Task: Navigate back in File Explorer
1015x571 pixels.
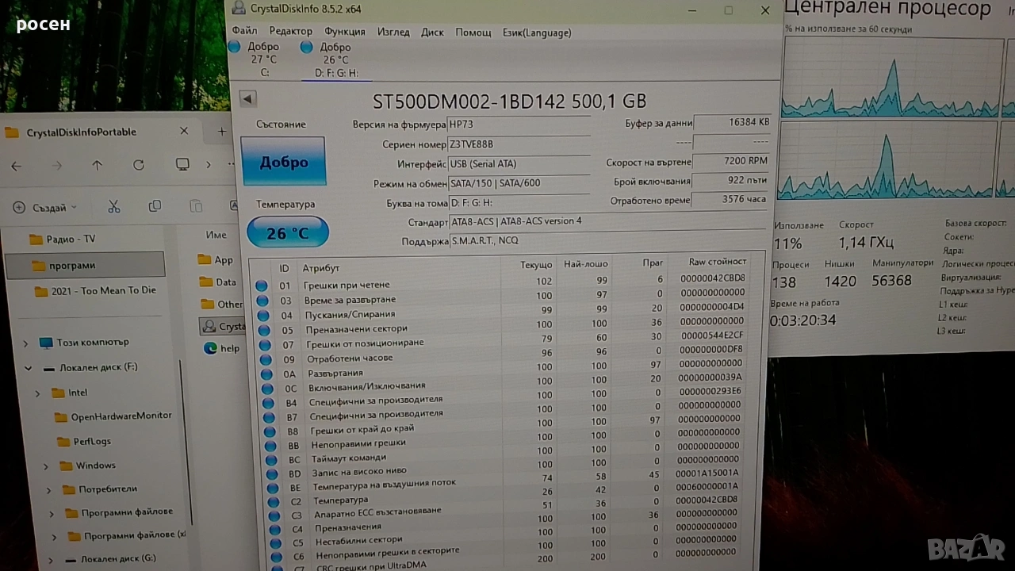Action: (17, 165)
